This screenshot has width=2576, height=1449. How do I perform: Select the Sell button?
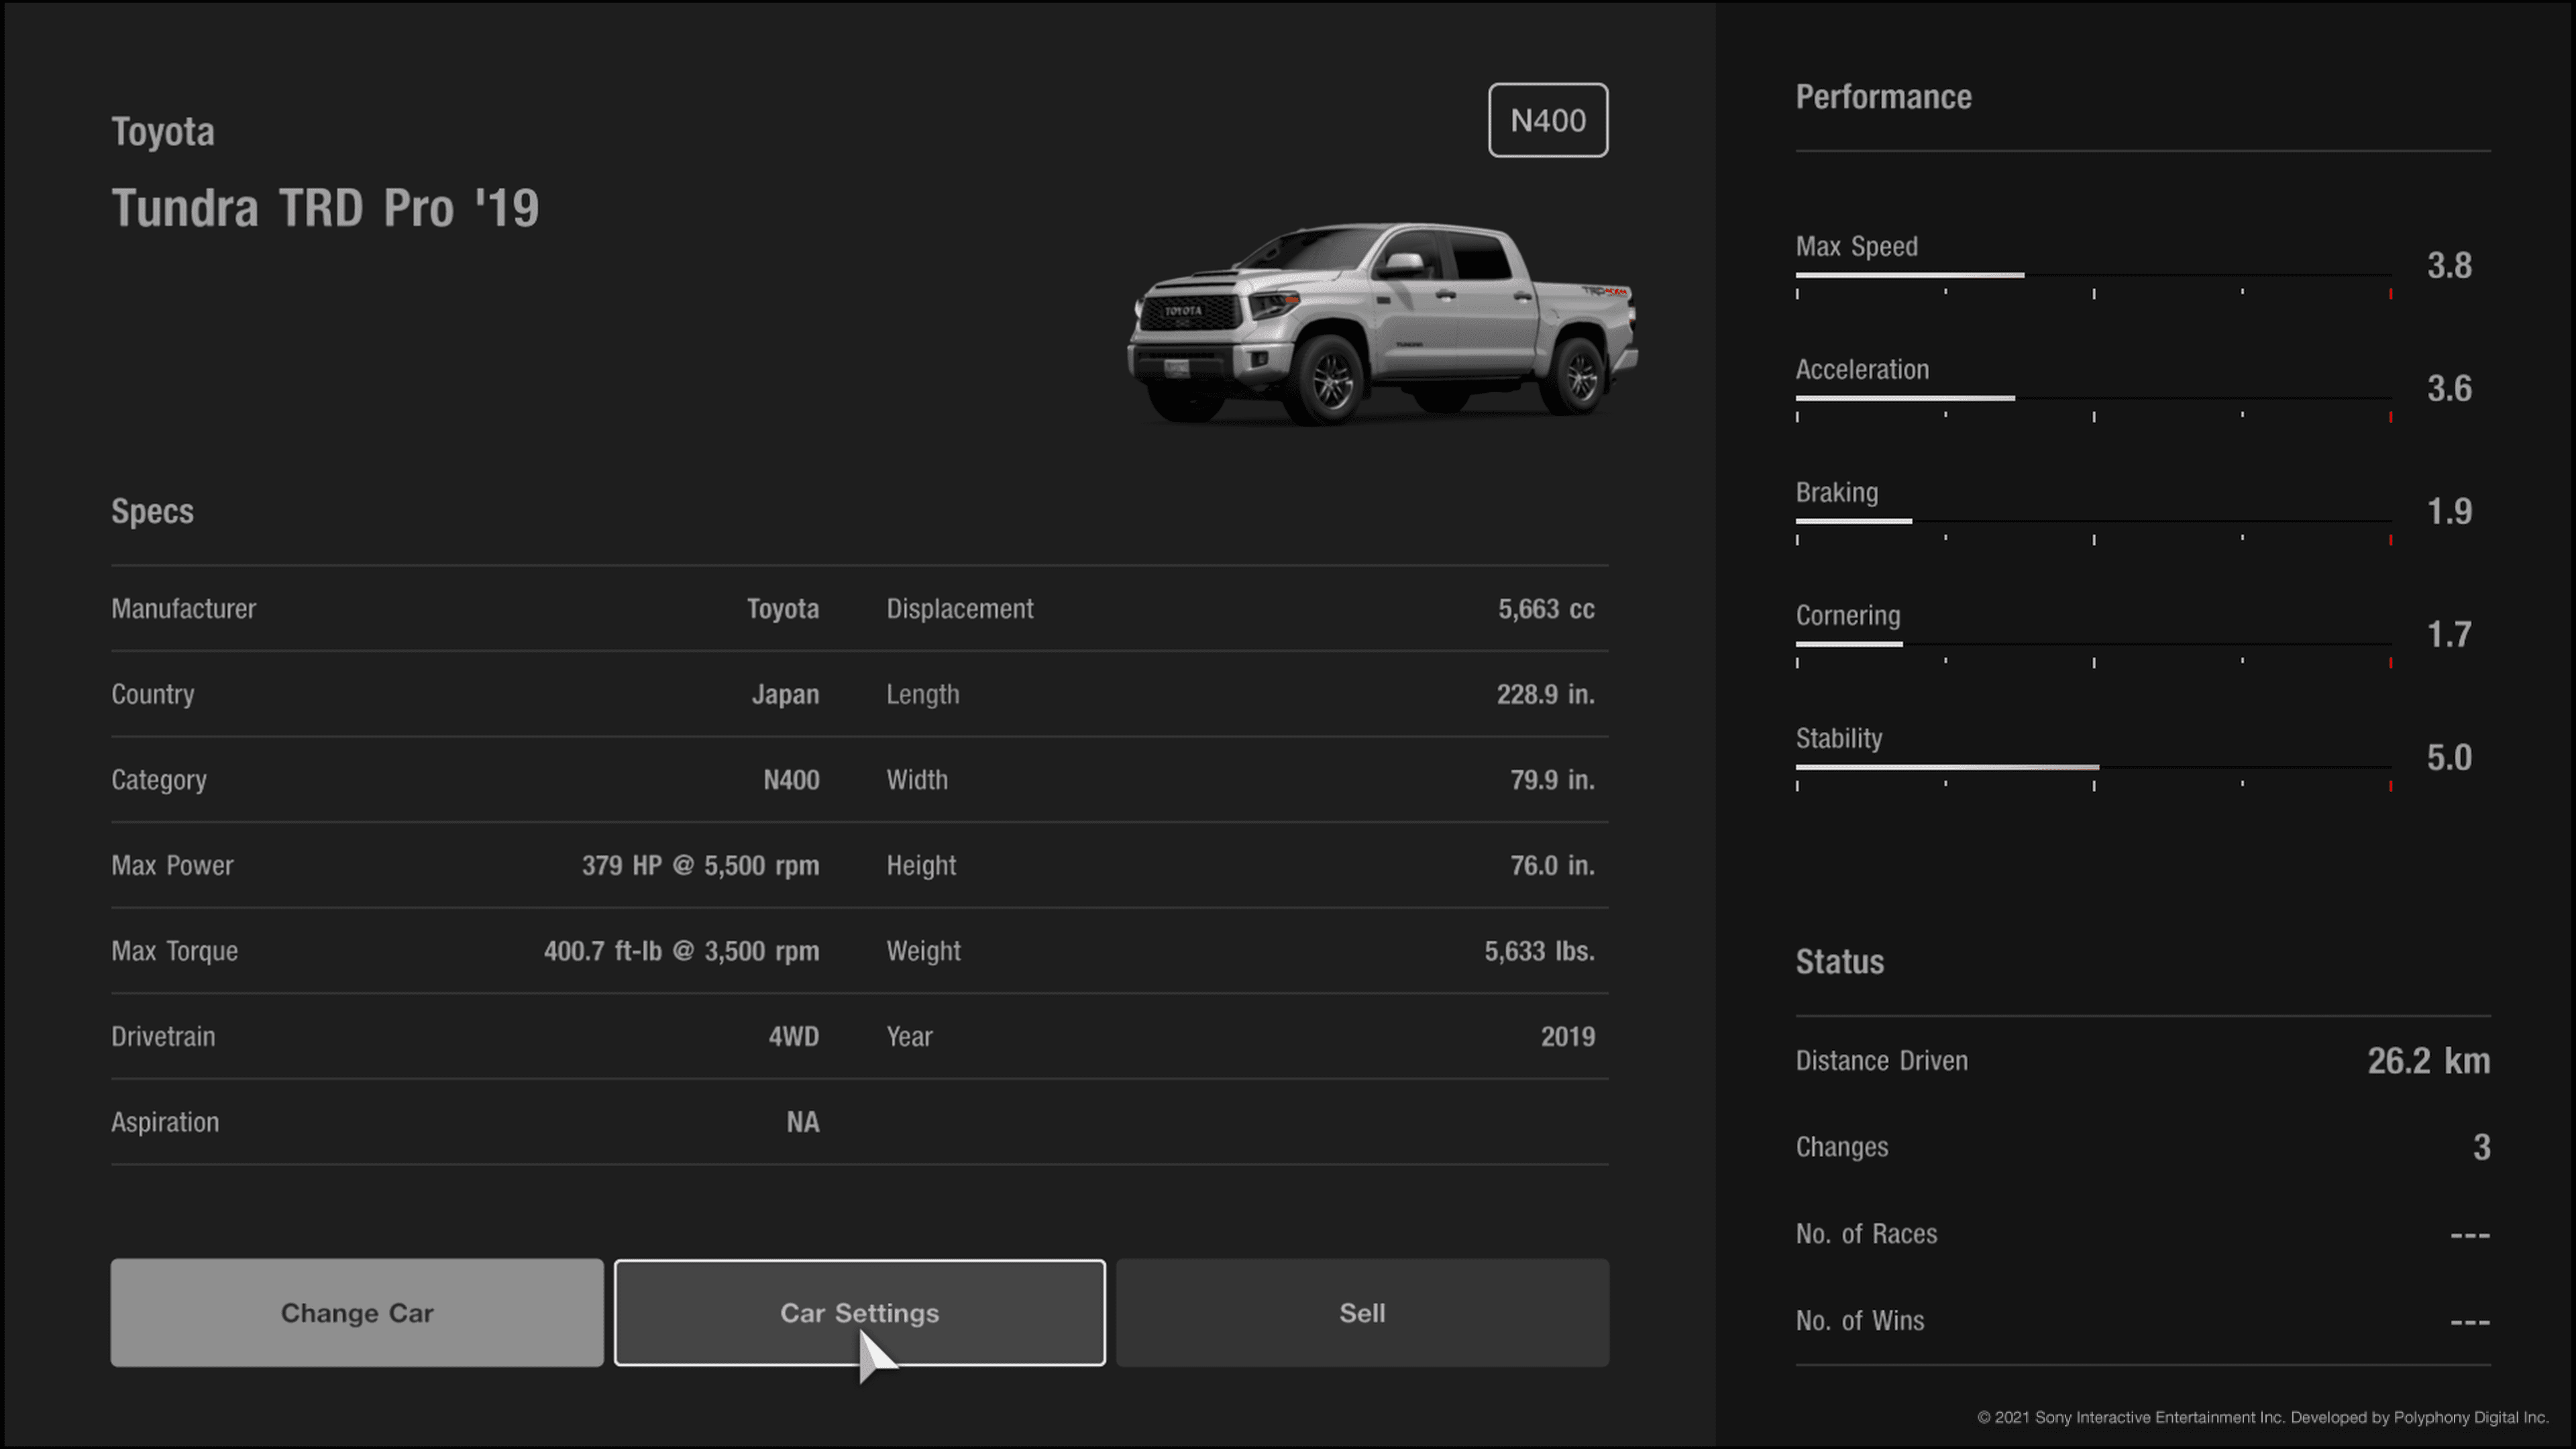coord(1362,1312)
